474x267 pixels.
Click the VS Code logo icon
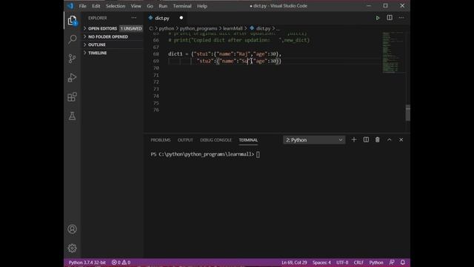click(70, 6)
